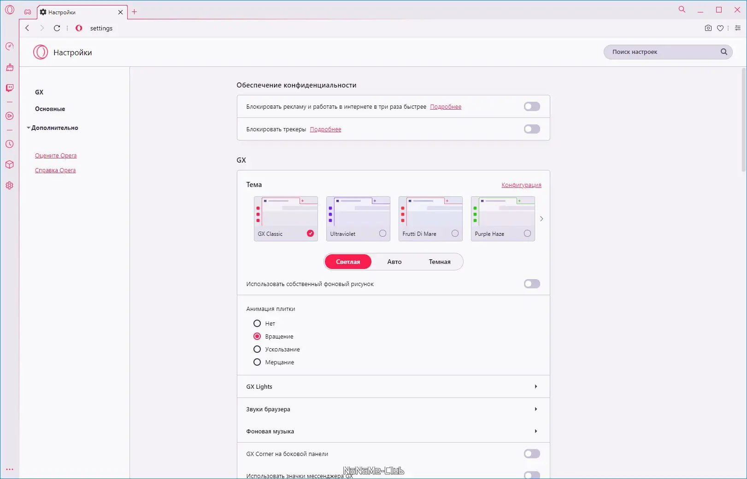Go back to the previous page
This screenshot has width=747, height=479.
[27, 28]
